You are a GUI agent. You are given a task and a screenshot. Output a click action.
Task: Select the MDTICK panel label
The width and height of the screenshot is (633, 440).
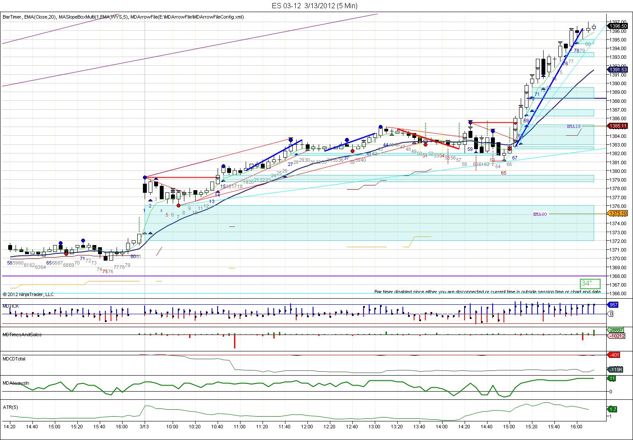[11, 306]
